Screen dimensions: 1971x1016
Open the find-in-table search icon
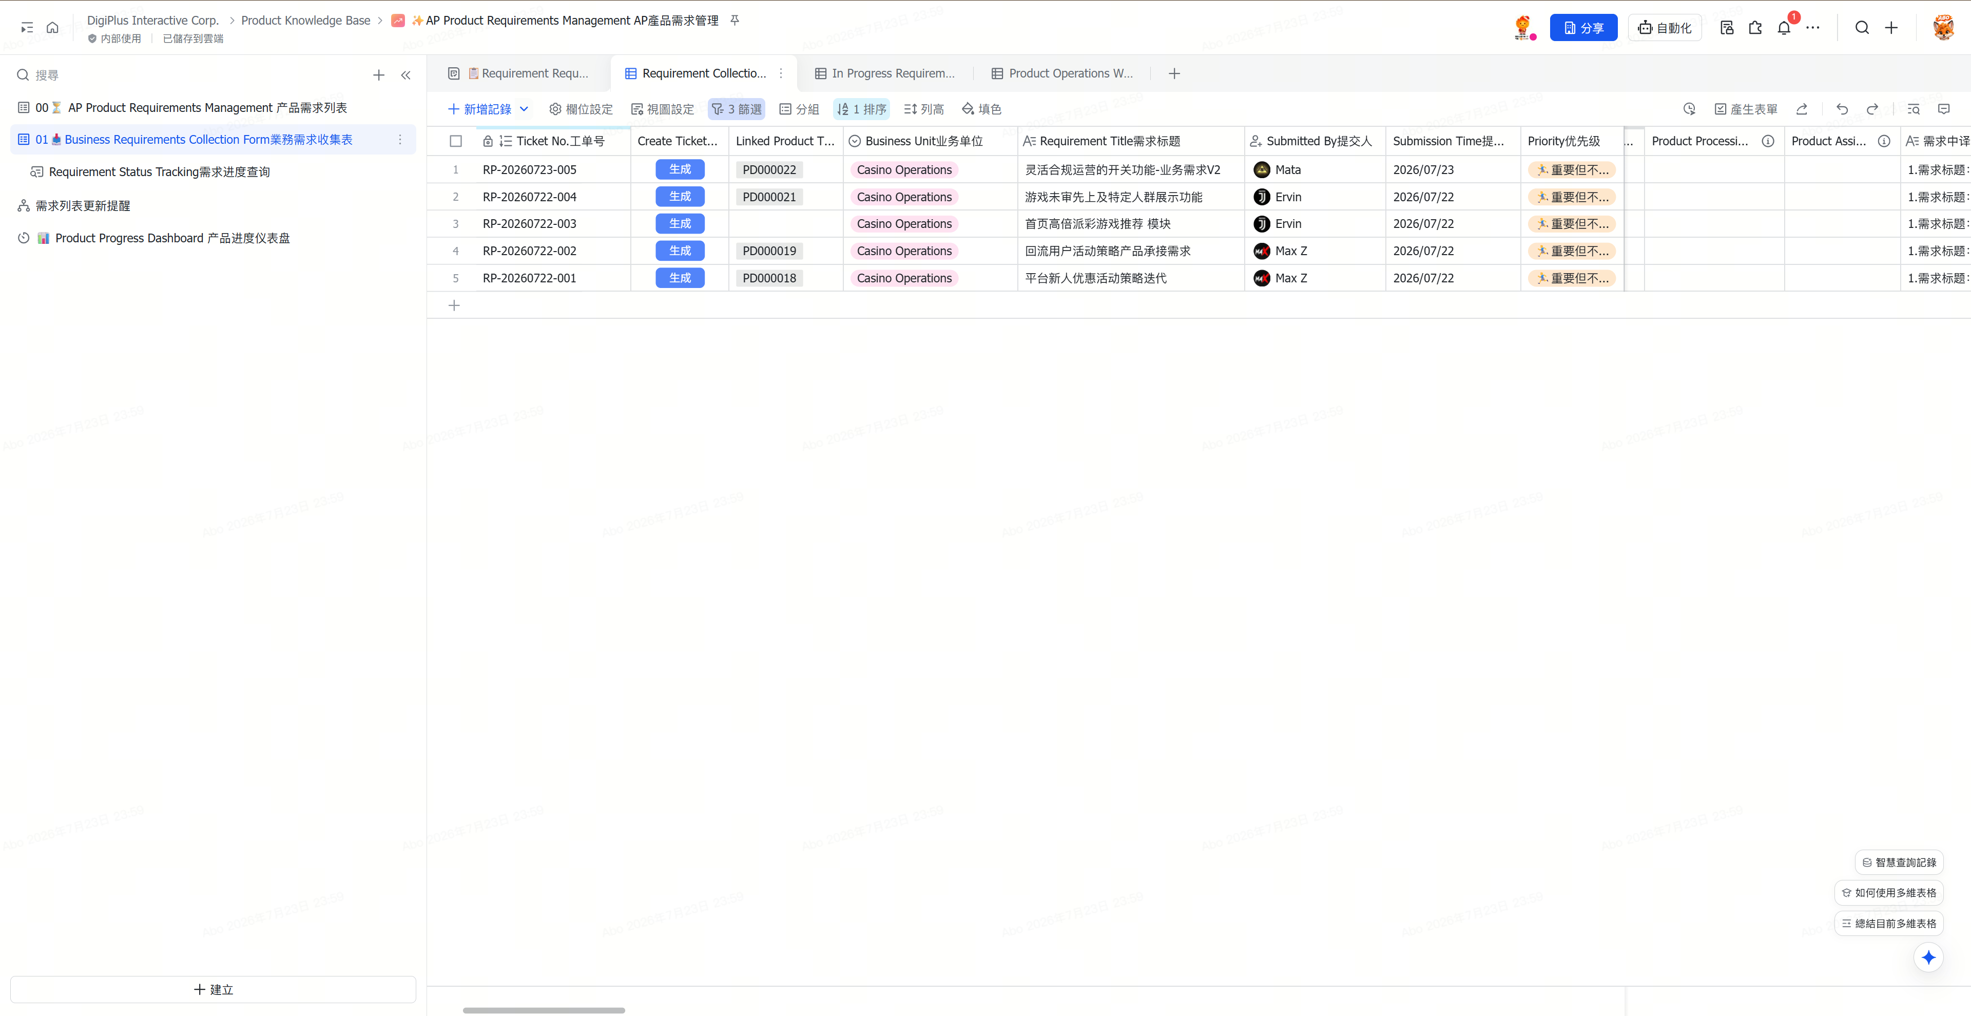(1913, 109)
